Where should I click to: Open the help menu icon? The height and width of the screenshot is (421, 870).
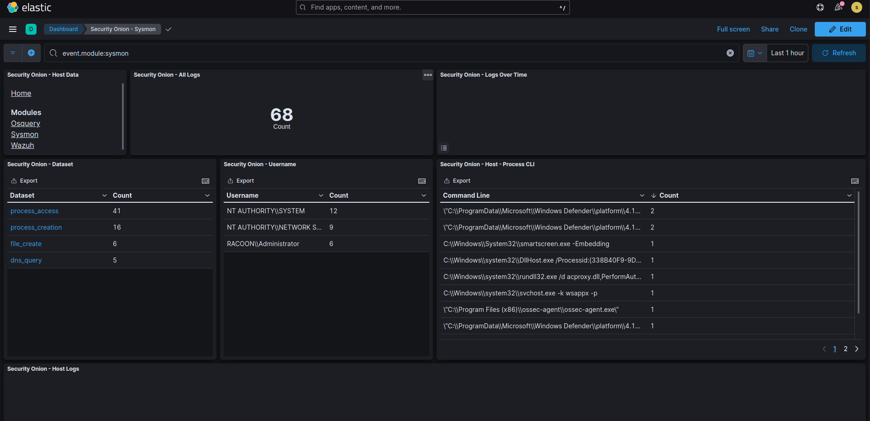(820, 7)
